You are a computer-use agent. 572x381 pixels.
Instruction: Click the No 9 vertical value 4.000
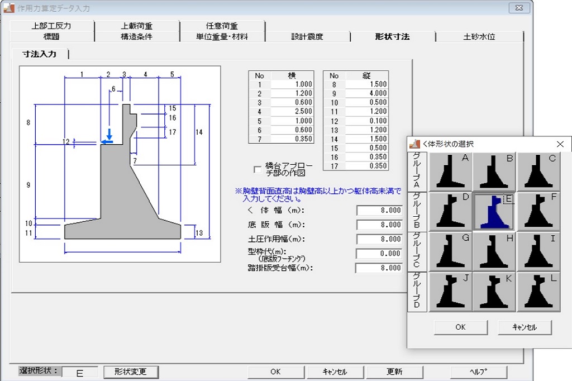click(366, 93)
